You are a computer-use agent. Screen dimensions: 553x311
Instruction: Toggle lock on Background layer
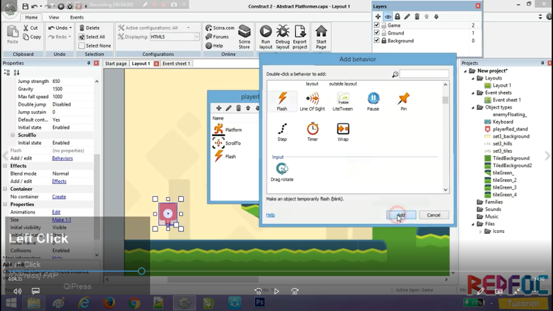click(384, 41)
